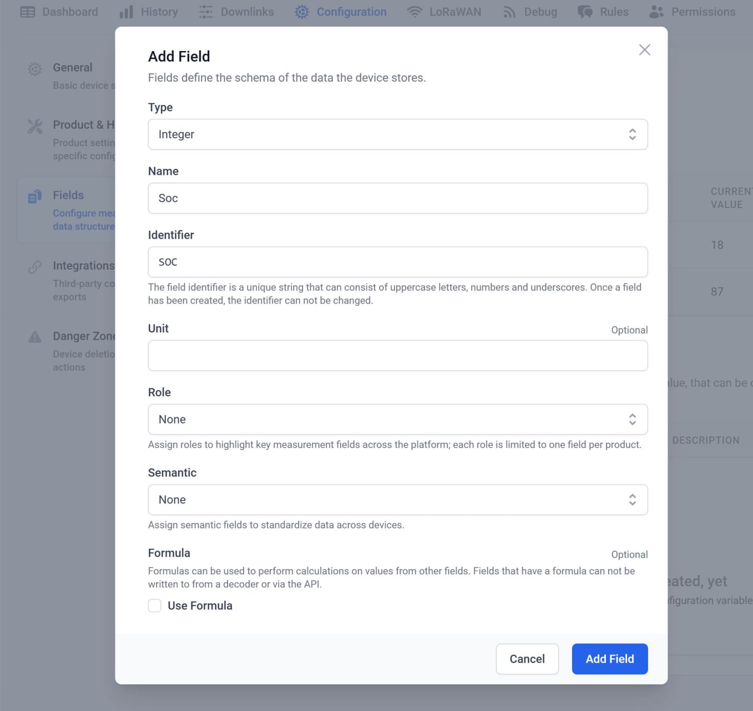
Task: Open the Permissions users icon
Action: point(656,12)
